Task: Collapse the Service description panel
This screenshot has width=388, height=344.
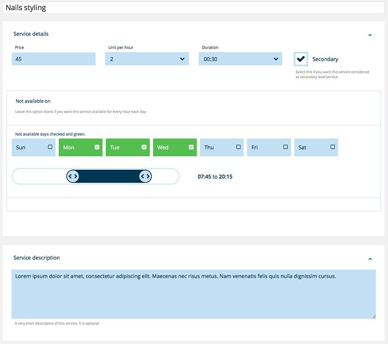Action: point(370,259)
